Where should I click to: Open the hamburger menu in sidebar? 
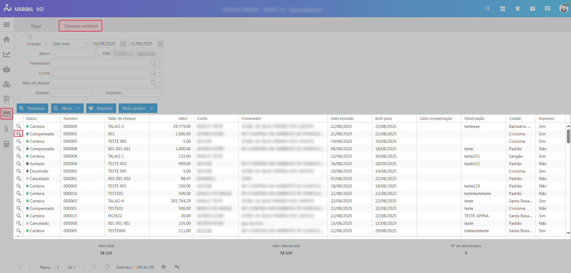coord(7,25)
